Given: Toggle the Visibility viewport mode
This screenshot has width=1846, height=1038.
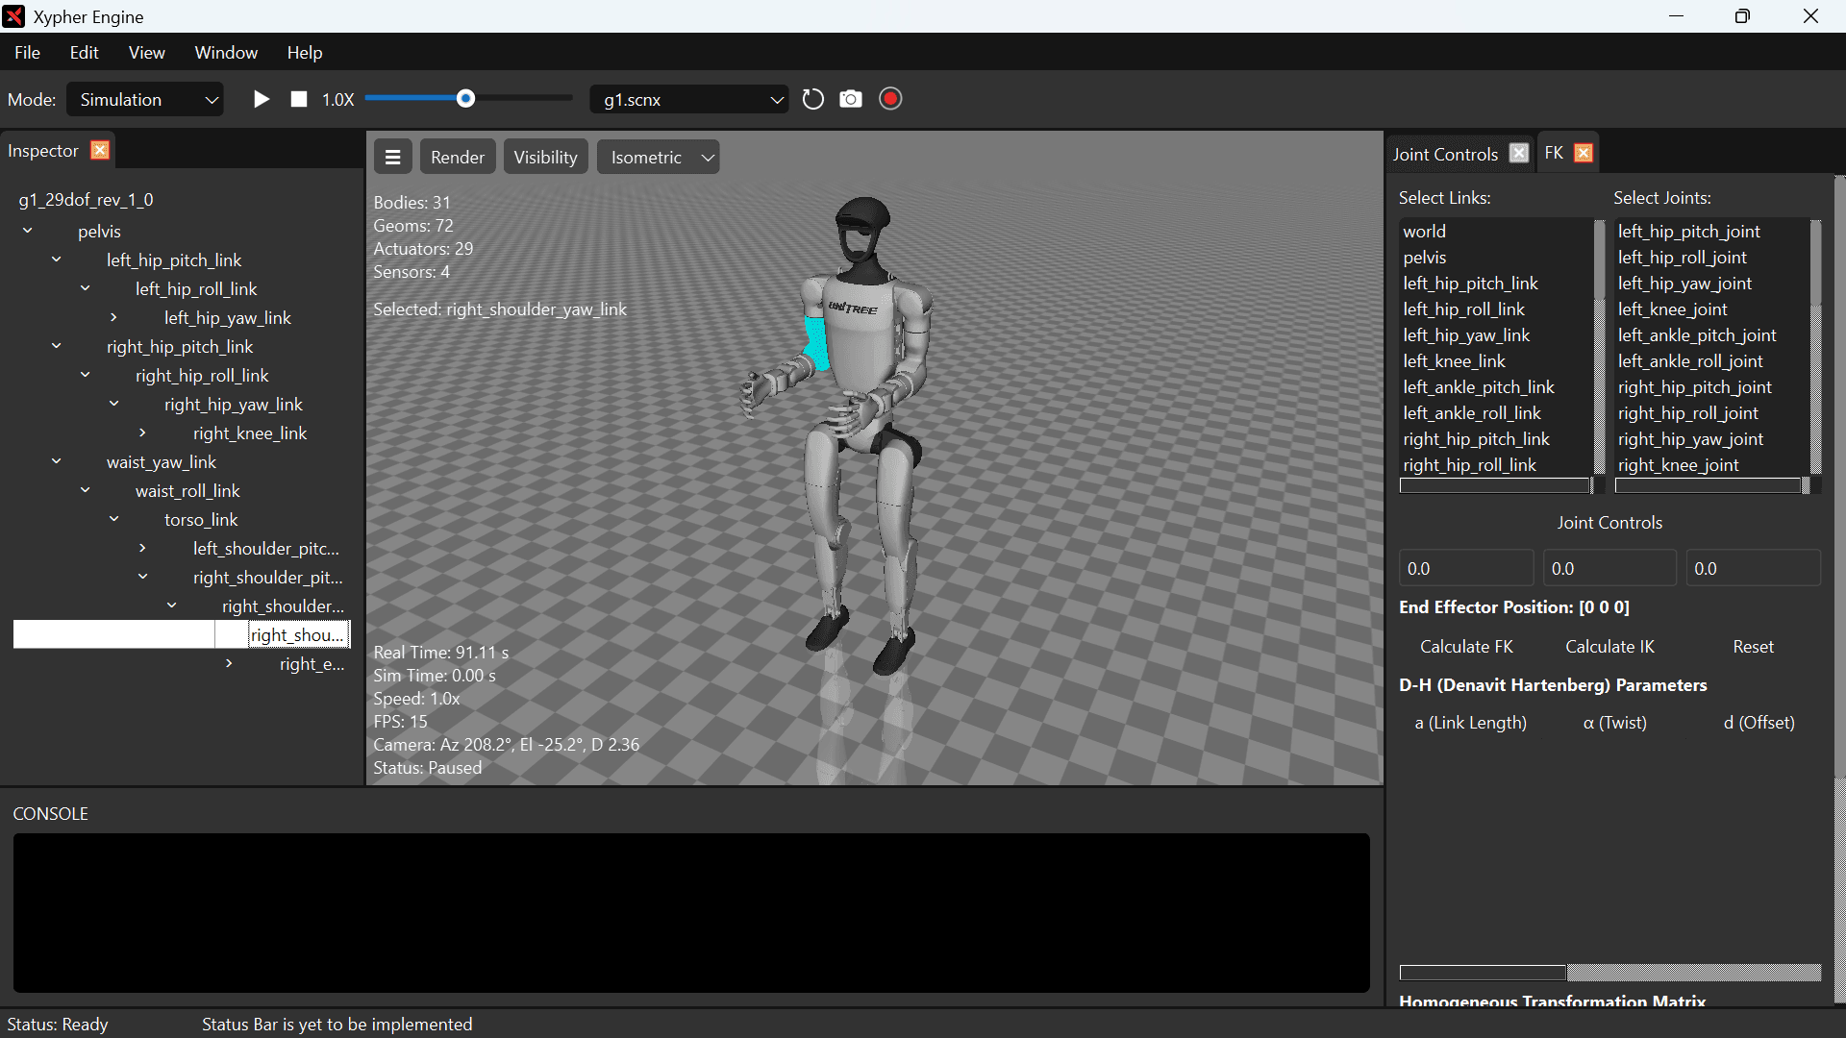Looking at the screenshot, I should (545, 156).
